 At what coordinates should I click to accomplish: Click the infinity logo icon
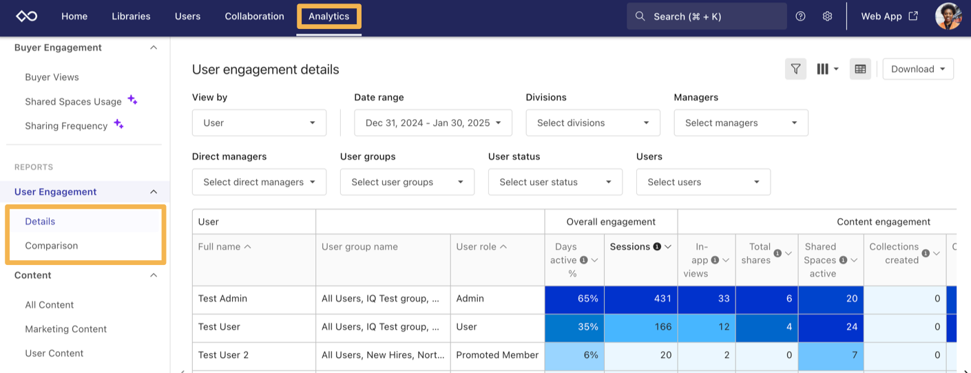[26, 16]
